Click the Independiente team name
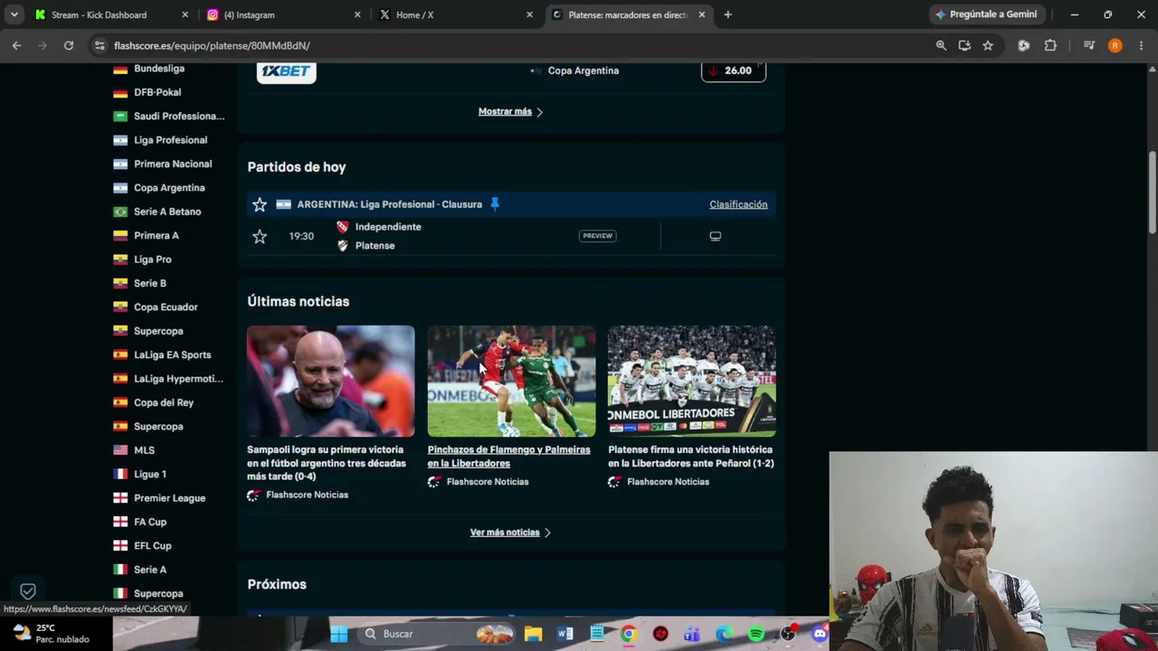Viewport: 1158px width, 651px height. pyautogui.click(x=388, y=227)
